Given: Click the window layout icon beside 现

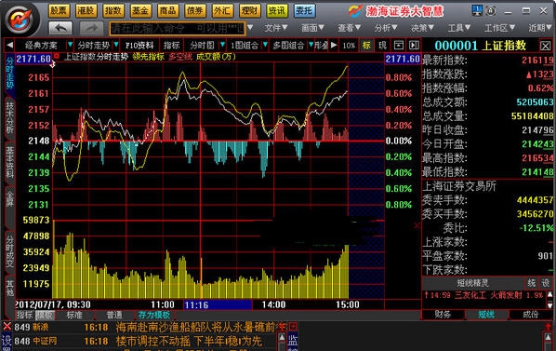Looking at the screenshot, I should pyautogui.click(x=399, y=45).
